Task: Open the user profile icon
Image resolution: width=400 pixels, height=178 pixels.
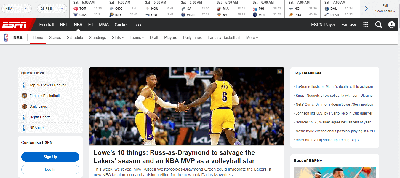Action: tap(392, 25)
